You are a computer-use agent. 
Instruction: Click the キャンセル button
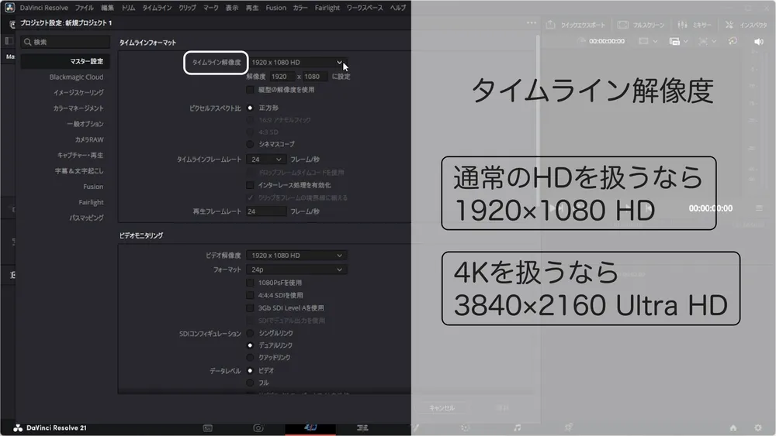tap(442, 408)
